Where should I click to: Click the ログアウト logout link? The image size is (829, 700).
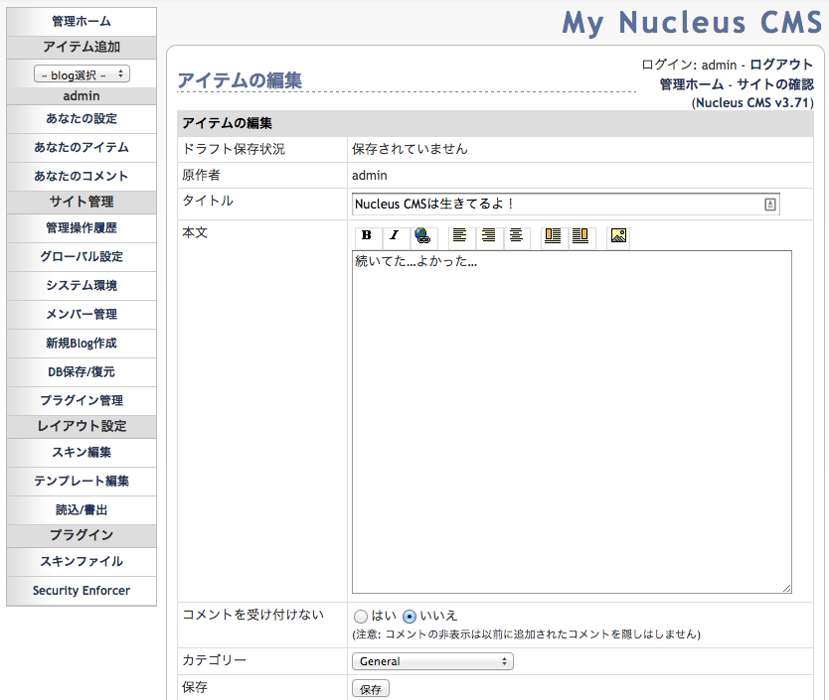tap(781, 65)
